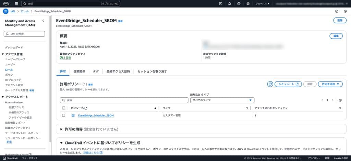Open the notifications bell
The height and width of the screenshot is (161, 351).
click(x=230, y=3)
